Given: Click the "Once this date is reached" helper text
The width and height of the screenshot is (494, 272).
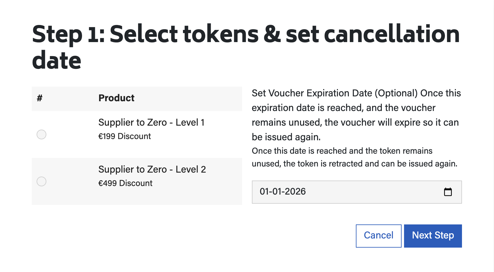Looking at the screenshot, I should (x=342, y=151).
